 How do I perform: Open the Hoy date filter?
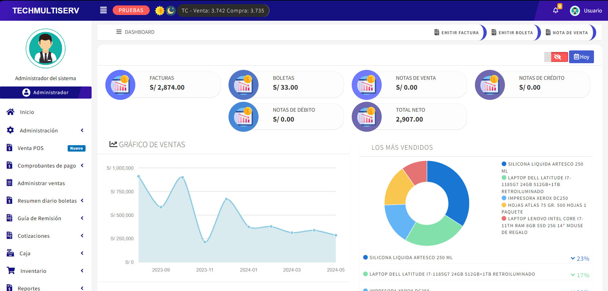581,57
